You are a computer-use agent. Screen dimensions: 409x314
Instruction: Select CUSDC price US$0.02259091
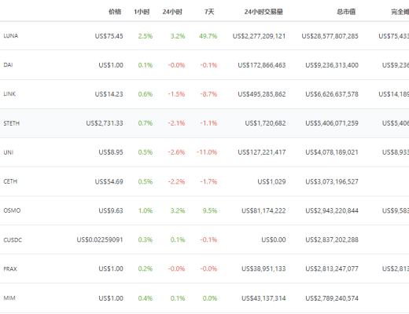(100, 239)
